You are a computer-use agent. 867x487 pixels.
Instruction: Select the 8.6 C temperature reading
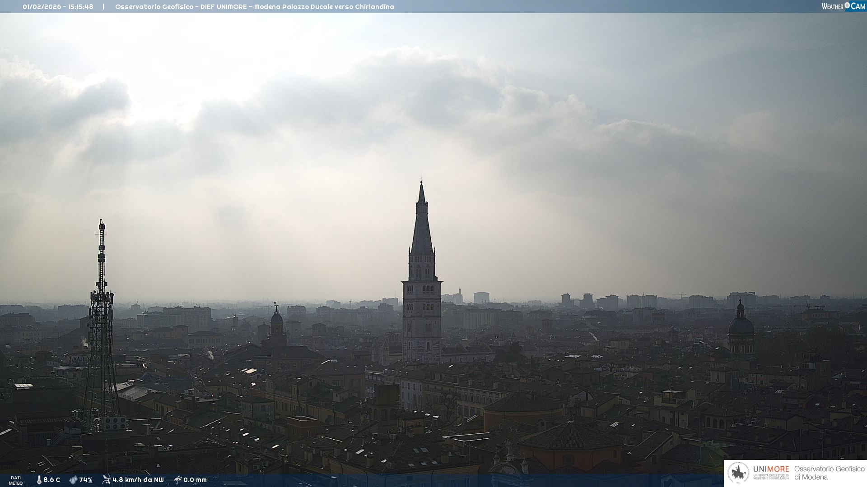click(52, 480)
